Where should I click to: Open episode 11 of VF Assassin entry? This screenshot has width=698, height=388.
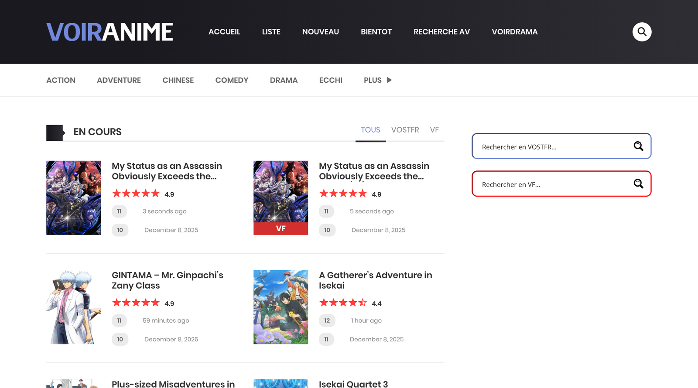tap(326, 211)
